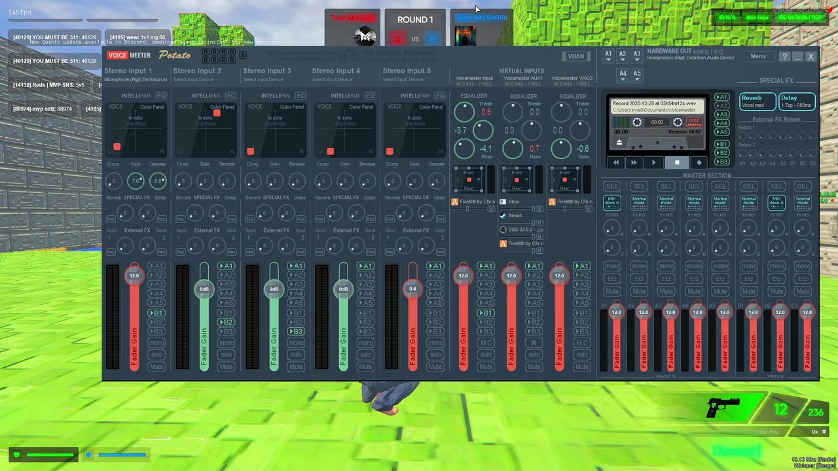Viewport: 838px width, 471px height.
Task: Eject the cassette using the eject icon
Action: click(619, 143)
